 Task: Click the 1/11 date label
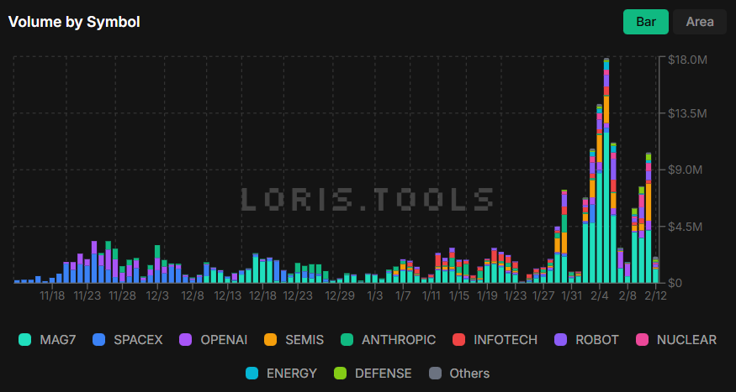coord(432,295)
